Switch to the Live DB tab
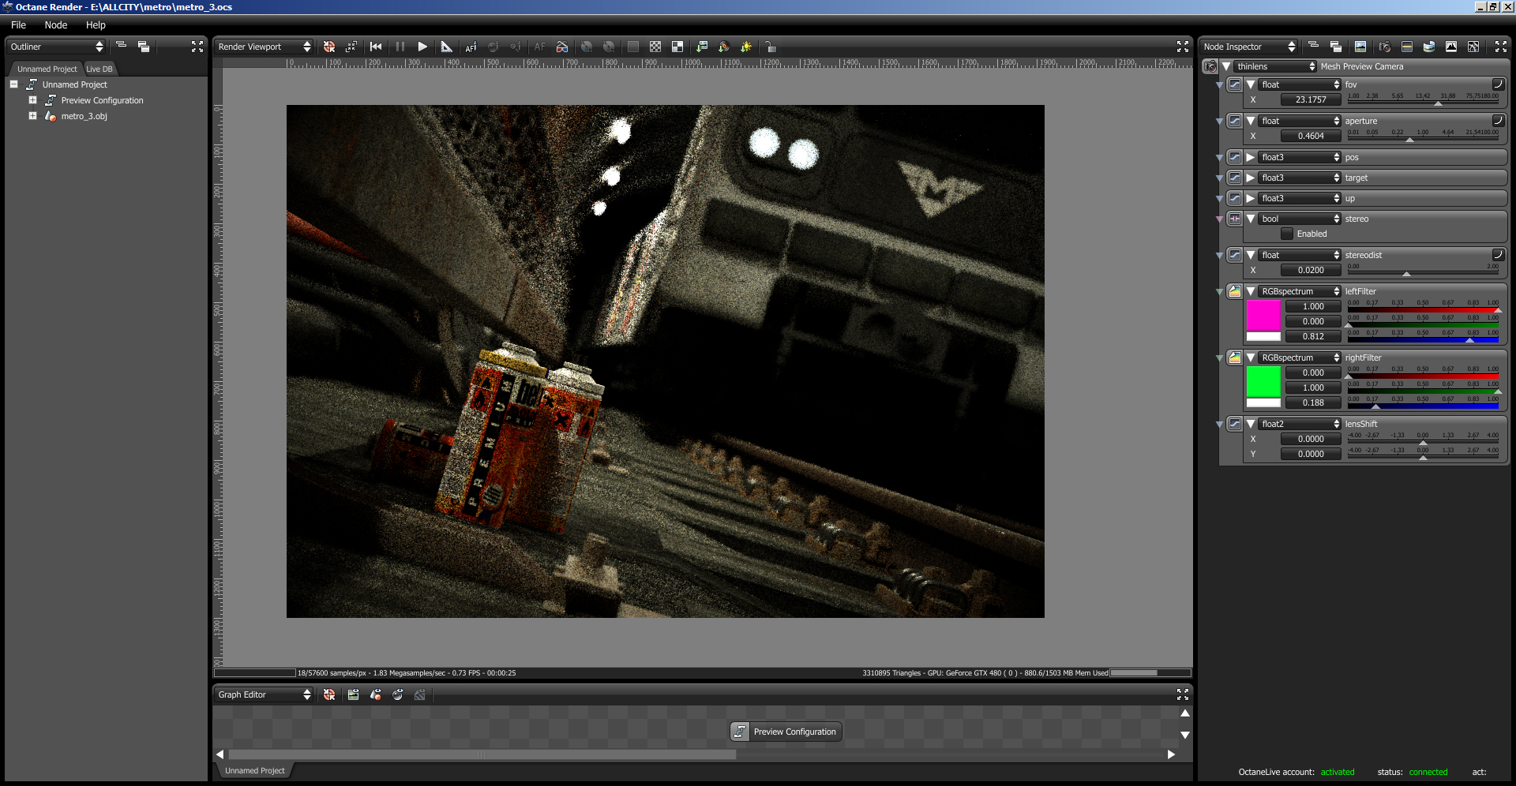 99,69
